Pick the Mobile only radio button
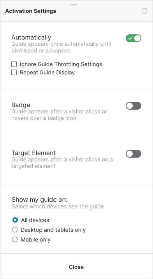This screenshot has height=279, width=153. point(15,240)
